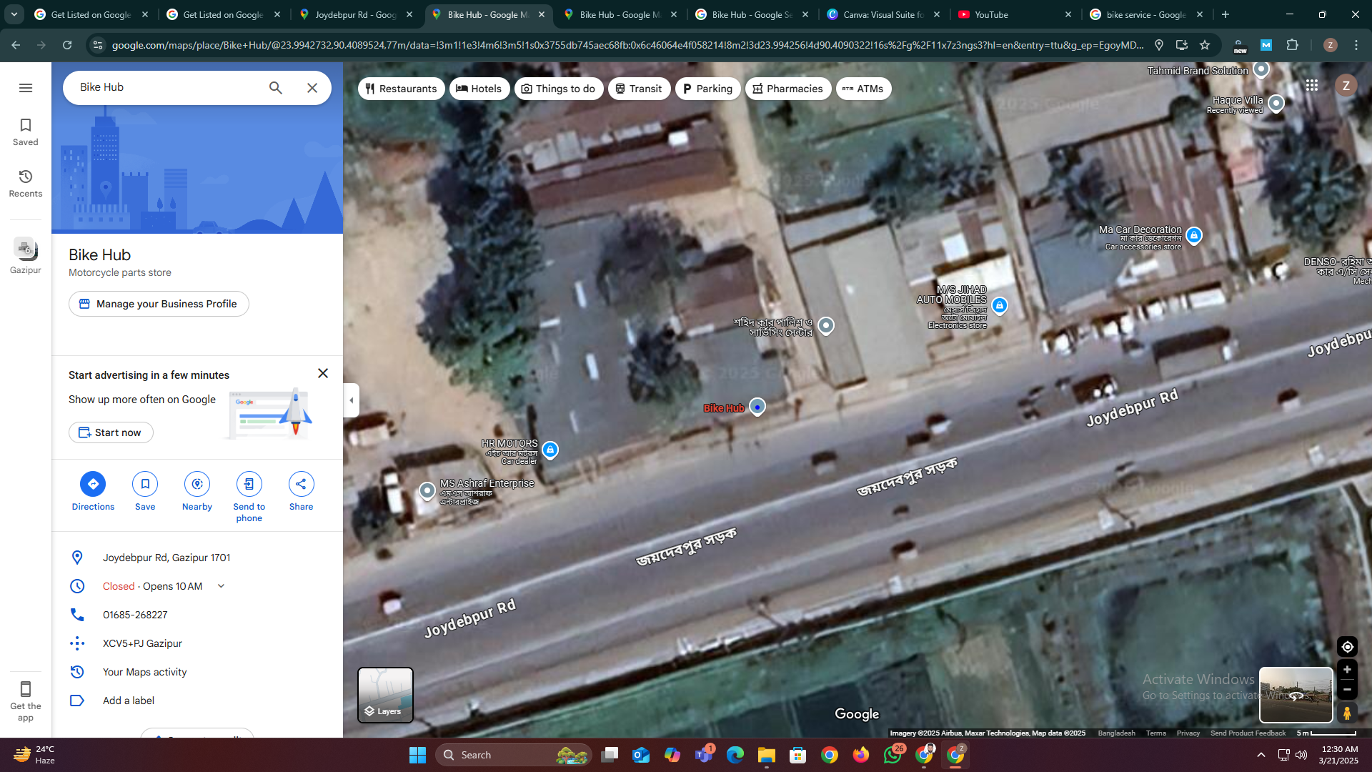Activate my location button
This screenshot has height=772, width=1372.
point(1347,646)
